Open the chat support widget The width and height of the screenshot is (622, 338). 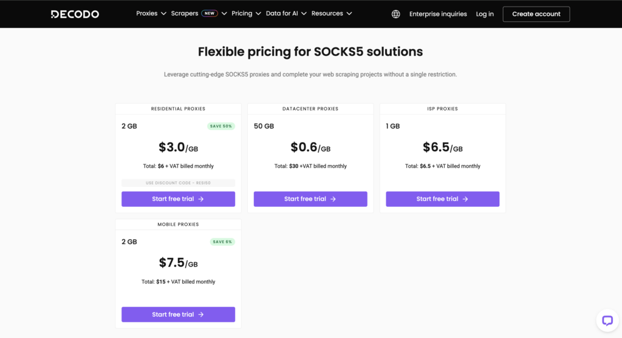[607, 320]
